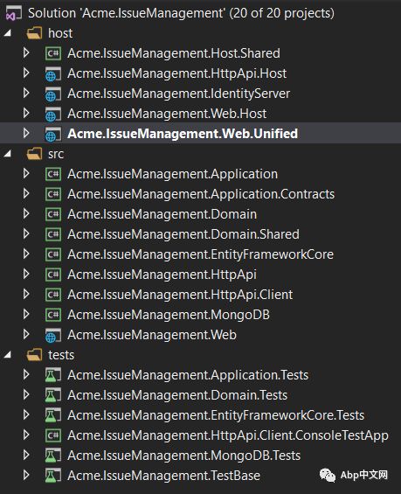The image size is (401, 494).
Task: Select Acme.IssueManagement.Domain.Shared project
Action: (183, 234)
